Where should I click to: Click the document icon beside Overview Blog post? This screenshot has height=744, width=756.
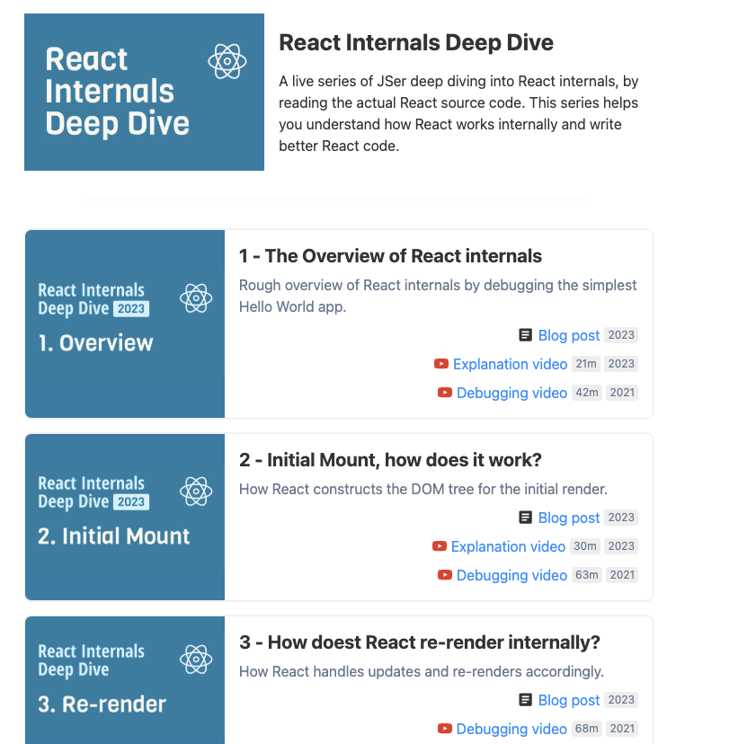click(525, 335)
